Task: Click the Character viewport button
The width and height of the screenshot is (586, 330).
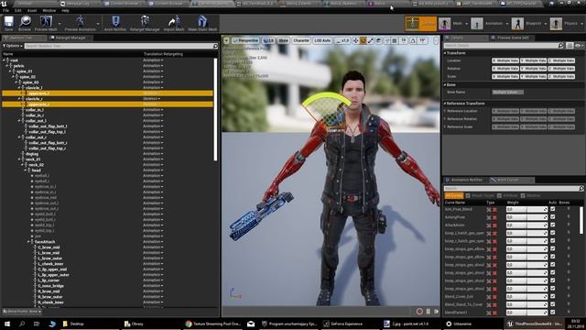Action: coord(301,40)
